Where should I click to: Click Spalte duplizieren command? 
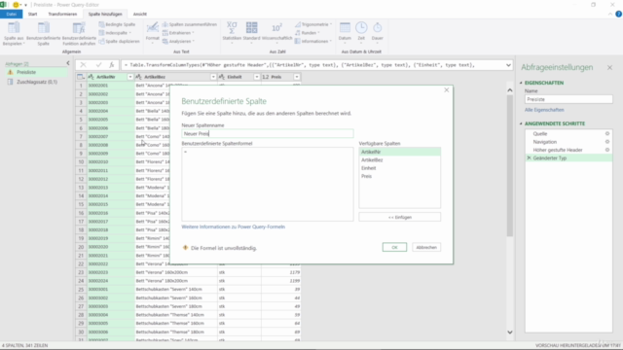click(x=119, y=41)
